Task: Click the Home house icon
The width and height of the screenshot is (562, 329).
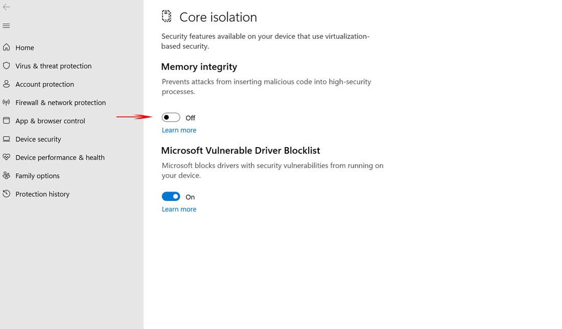Action: pyautogui.click(x=7, y=48)
